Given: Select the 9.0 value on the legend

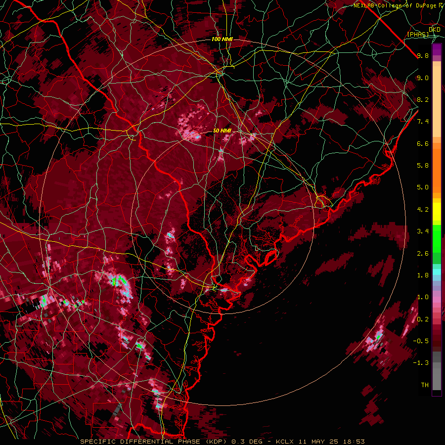Looking at the screenshot, I should (x=423, y=78).
